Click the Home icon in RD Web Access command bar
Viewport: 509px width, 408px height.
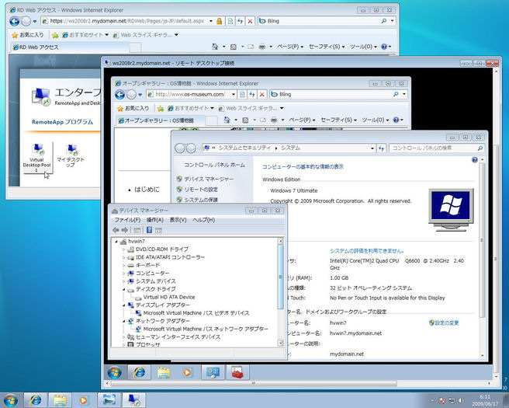[215, 47]
